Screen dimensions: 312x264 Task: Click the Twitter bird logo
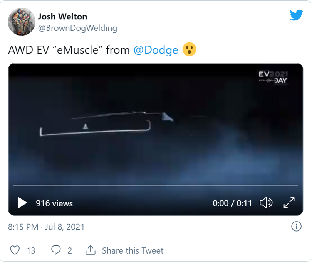296,15
